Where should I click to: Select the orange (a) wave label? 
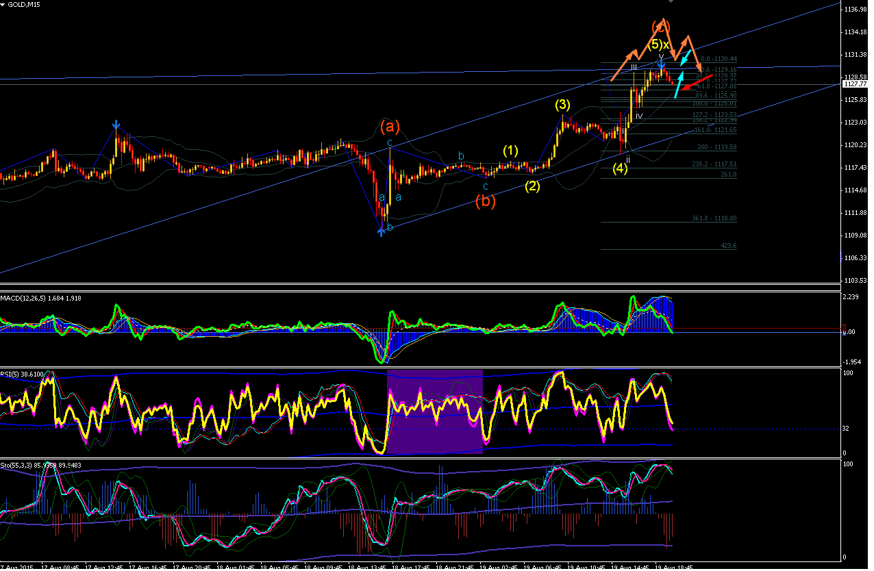pyautogui.click(x=390, y=127)
